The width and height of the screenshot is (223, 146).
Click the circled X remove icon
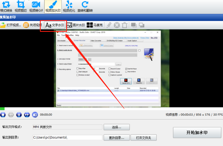[x=117, y=25]
